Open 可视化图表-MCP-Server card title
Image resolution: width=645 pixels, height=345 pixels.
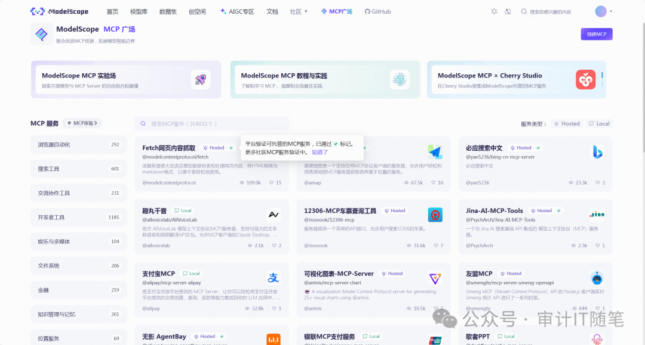pos(339,273)
